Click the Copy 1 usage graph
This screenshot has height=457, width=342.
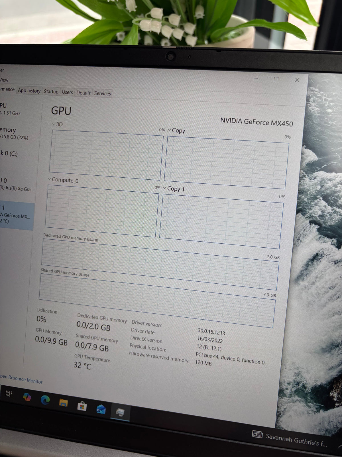(221, 221)
